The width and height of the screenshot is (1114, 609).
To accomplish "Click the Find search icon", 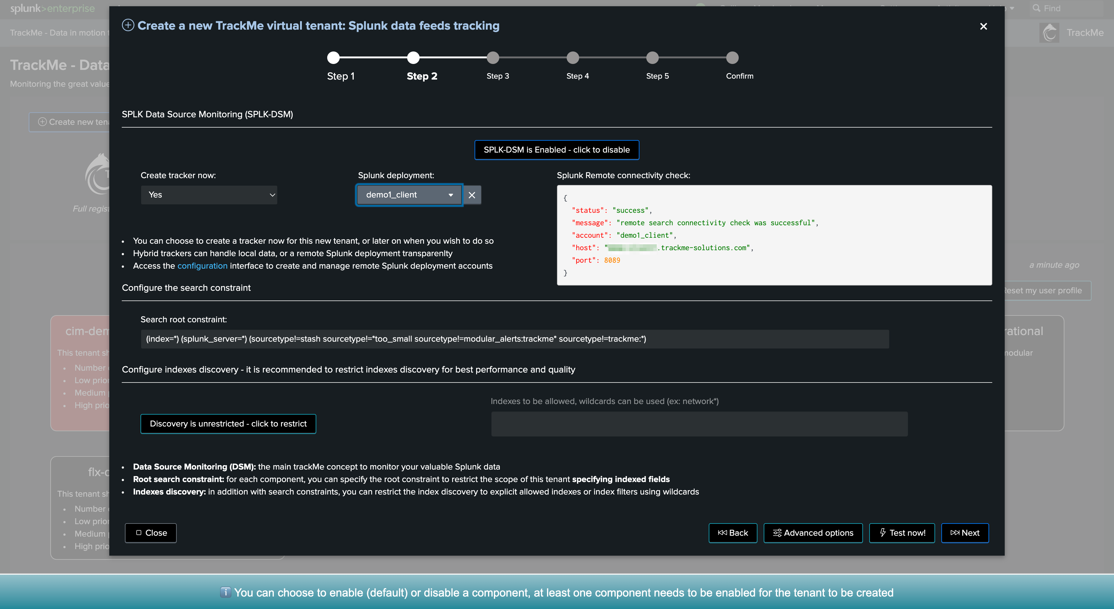I will tap(1036, 8).
